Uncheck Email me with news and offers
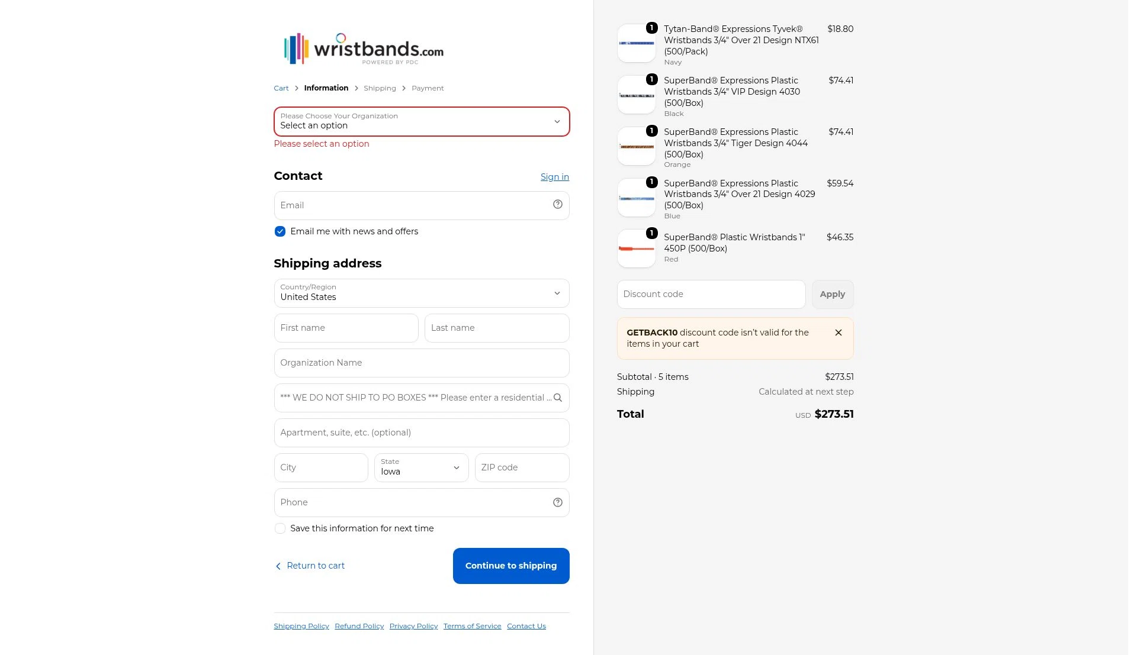1137x655 pixels. pos(280,231)
